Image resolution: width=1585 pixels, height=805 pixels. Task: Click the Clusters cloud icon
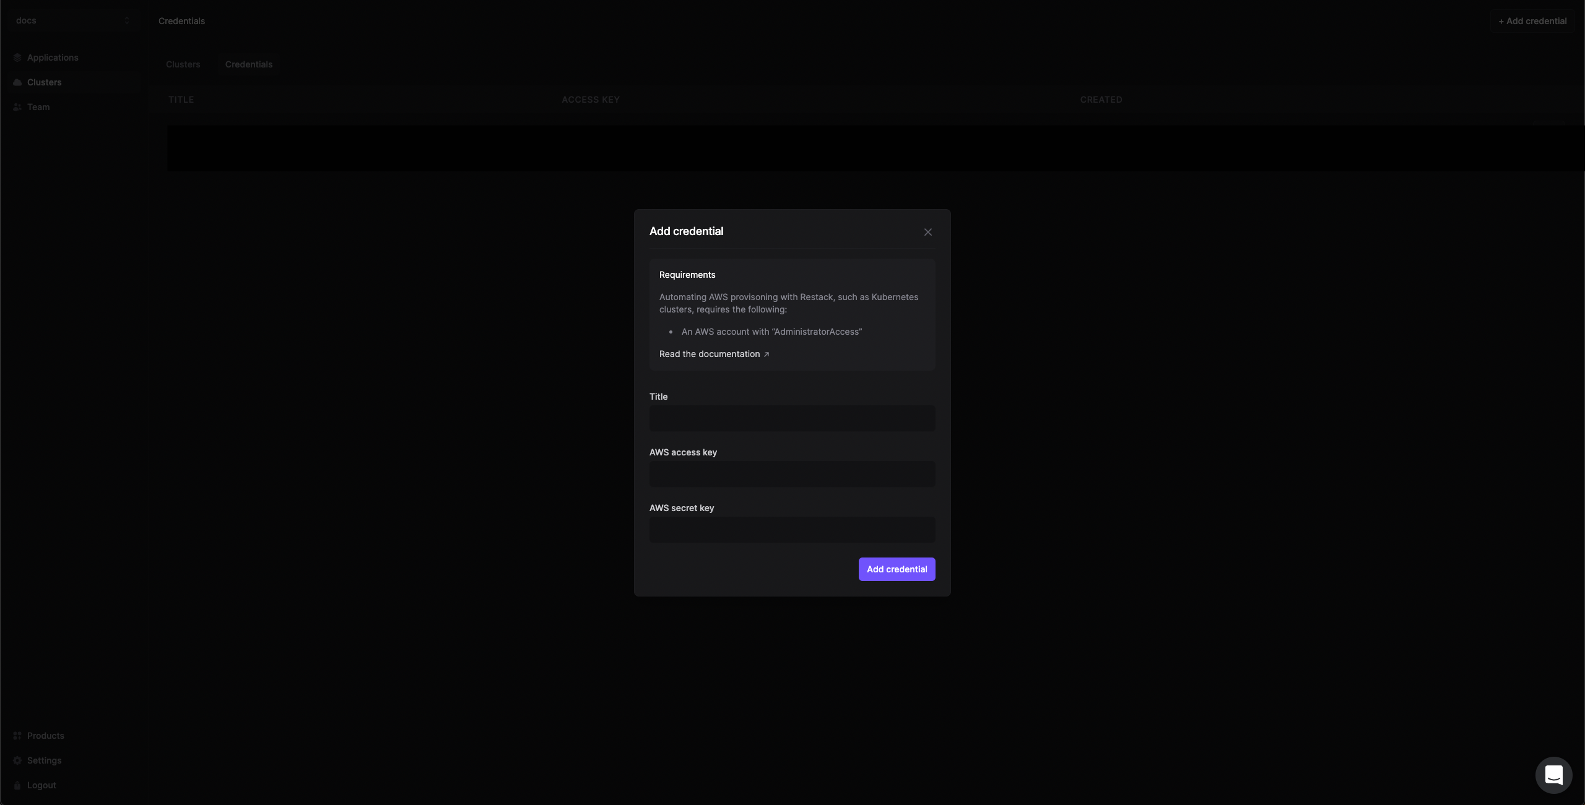click(18, 82)
